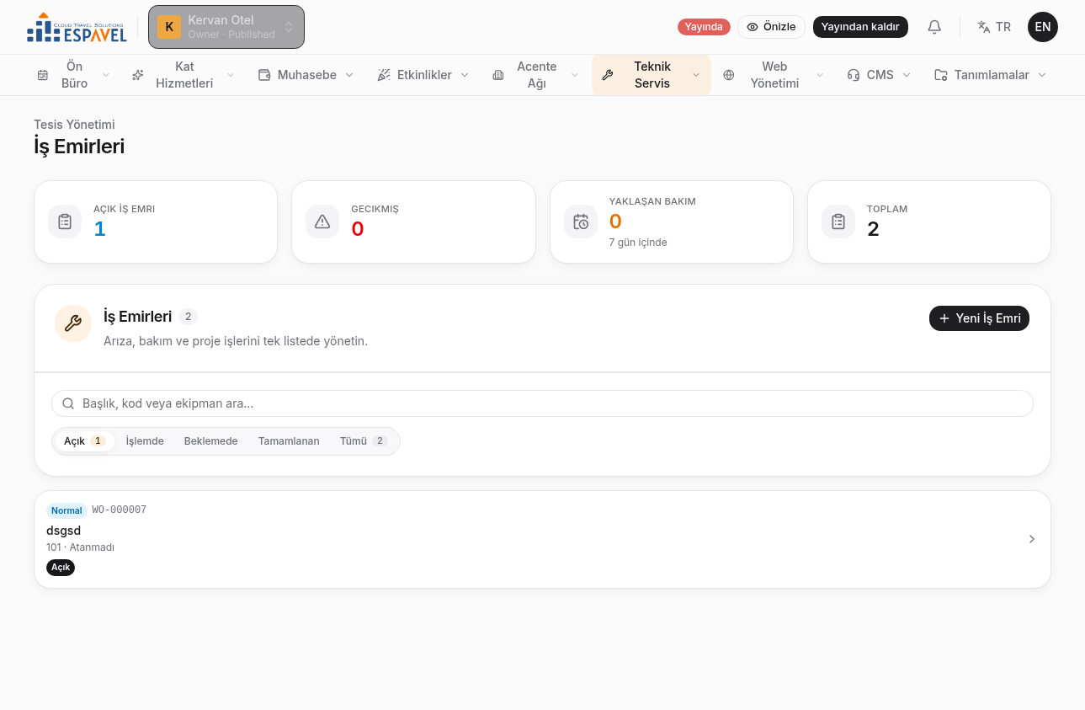Show the Tamamlanan work orders tab
This screenshot has width=1085, height=710.
289,441
